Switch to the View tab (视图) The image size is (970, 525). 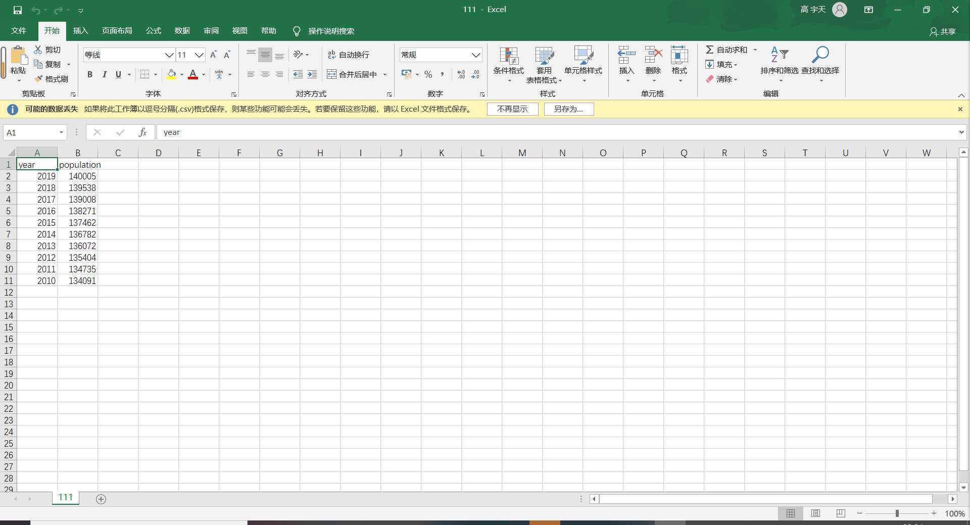pos(239,31)
